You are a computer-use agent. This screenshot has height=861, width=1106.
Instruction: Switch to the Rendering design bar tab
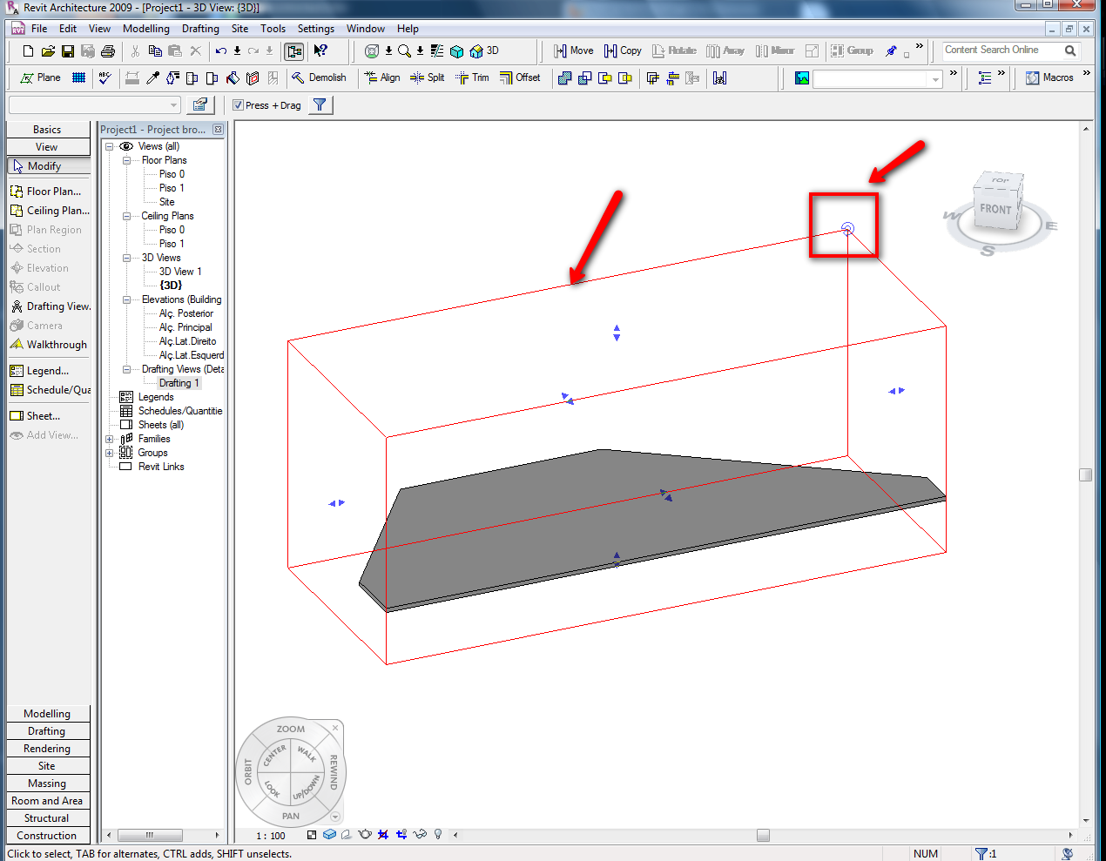[x=48, y=749]
